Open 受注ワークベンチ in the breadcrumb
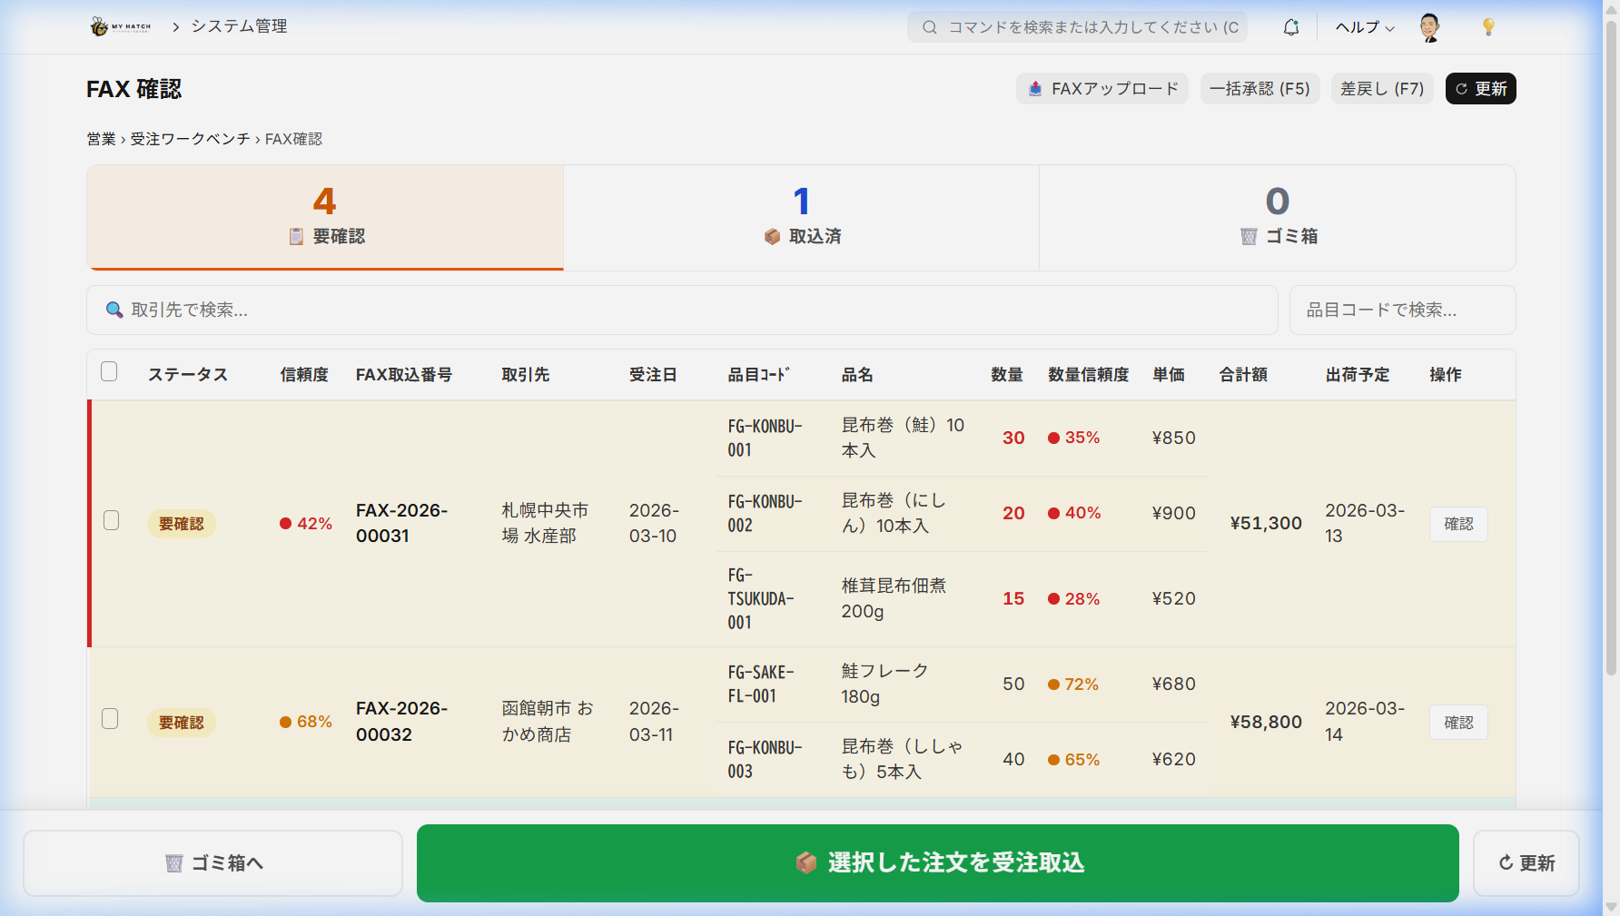1620x916 pixels. coord(190,139)
